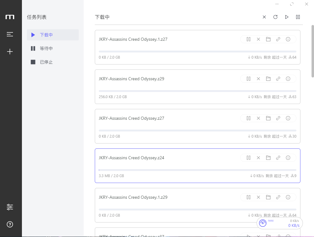
Task: Open folder for Odyssey.1.z29 task
Action: (268, 197)
